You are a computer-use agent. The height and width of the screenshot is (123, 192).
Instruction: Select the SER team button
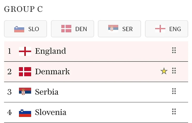119,29
